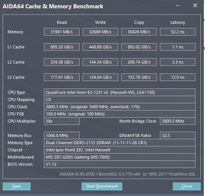
Task: Click the BIOS Version field V1.12
Action: tap(120, 164)
